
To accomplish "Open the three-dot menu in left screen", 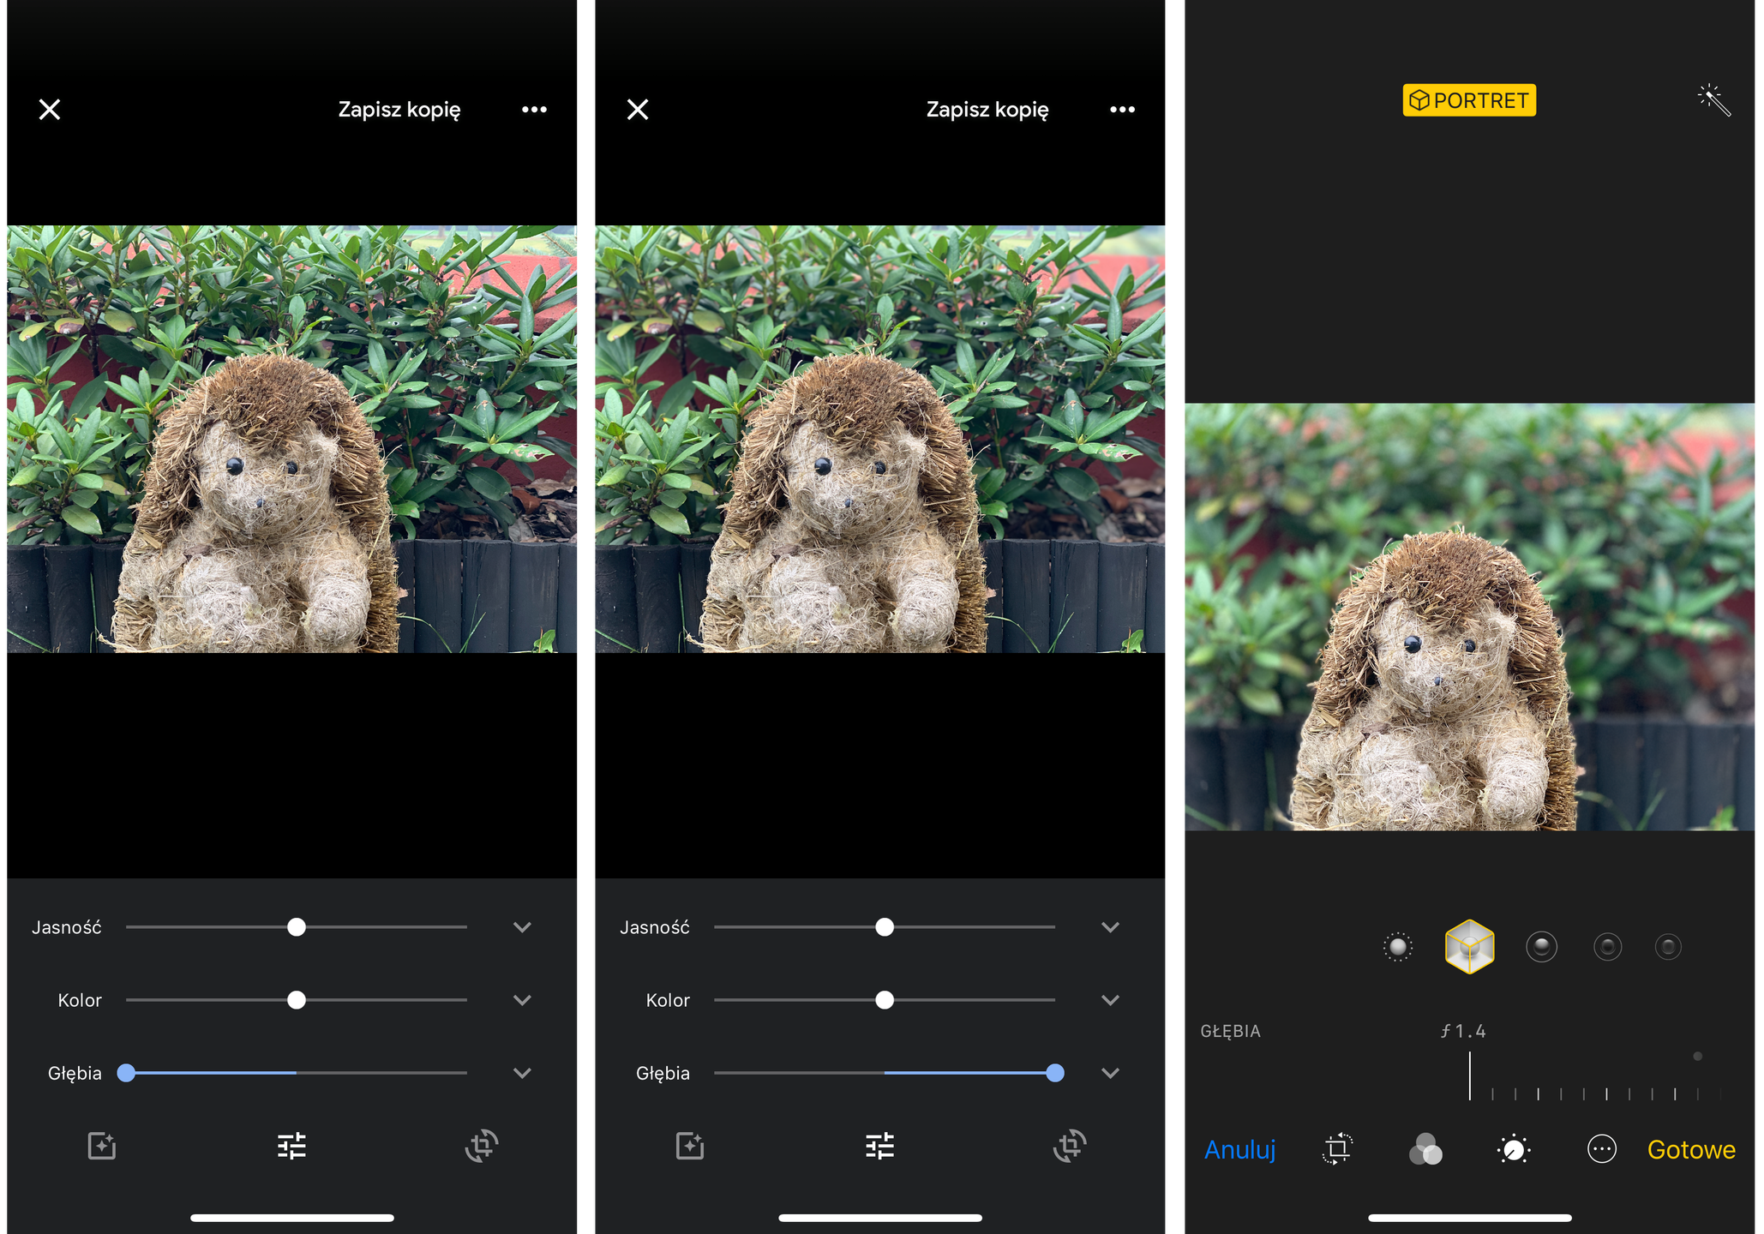I will 535,110.
